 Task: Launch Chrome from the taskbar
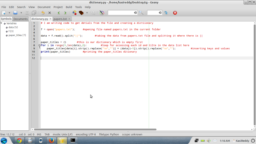click(19, 140)
